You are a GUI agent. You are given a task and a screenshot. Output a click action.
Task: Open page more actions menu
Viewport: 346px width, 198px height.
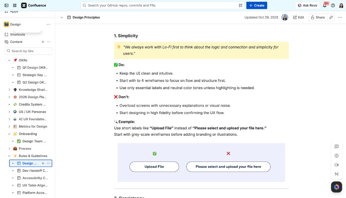(340, 17)
